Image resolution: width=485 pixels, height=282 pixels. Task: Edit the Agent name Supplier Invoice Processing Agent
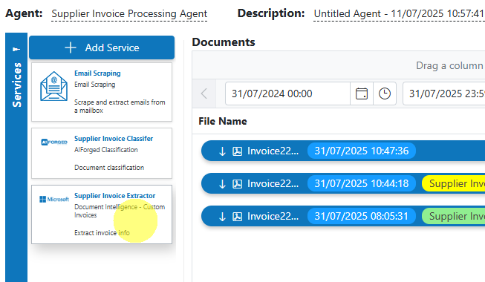pos(129,13)
